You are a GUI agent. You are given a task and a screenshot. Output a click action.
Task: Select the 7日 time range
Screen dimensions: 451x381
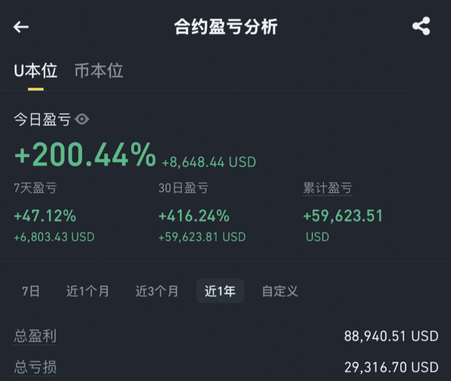click(x=31, y=291)
